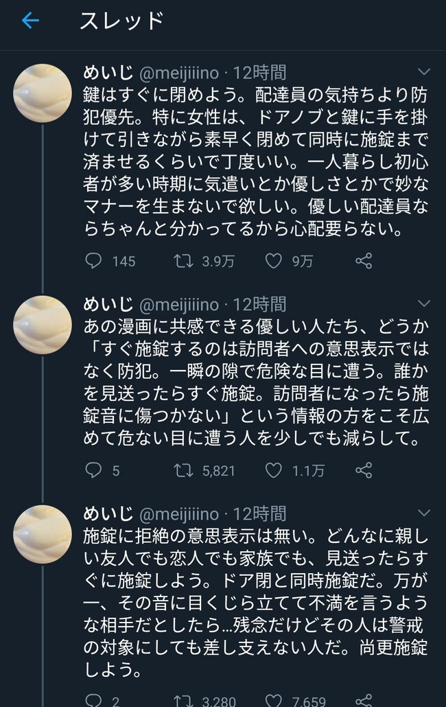
Task: Open first tweet's author profile picture
Action: click(x=43, y=93)
